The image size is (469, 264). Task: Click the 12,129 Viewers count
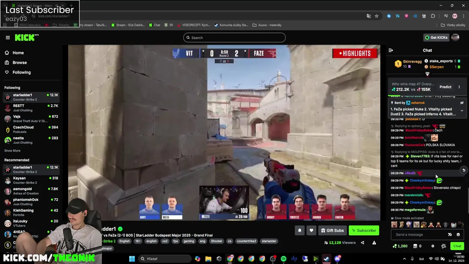(x=340, y=243)
